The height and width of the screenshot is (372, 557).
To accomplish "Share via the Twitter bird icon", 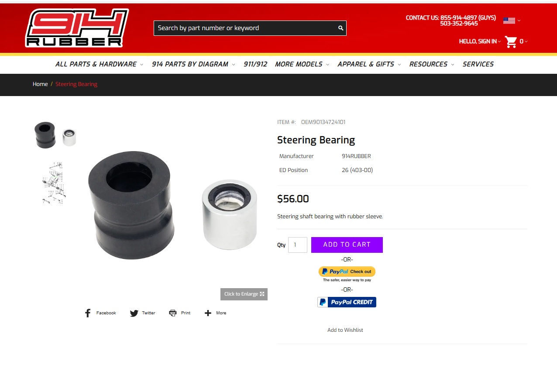I will coord(134,313).
